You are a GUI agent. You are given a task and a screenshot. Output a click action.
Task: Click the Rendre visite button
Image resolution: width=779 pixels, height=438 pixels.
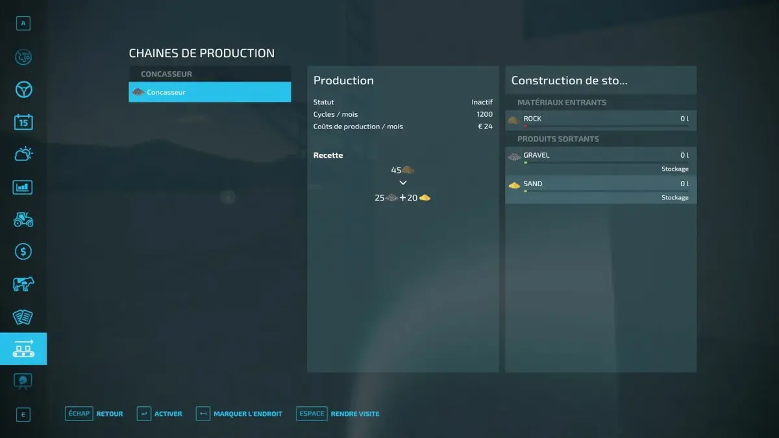click(338, 414)
